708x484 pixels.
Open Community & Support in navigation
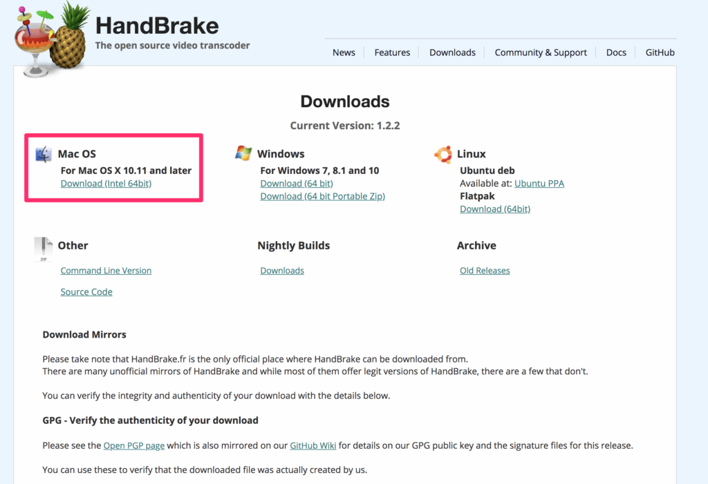point(541,52)
